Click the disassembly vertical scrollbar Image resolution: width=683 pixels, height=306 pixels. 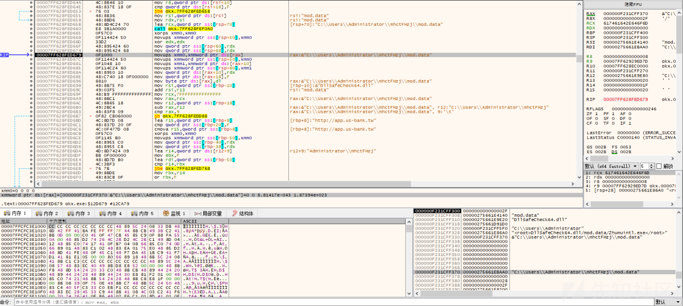(x=580, y=91)
